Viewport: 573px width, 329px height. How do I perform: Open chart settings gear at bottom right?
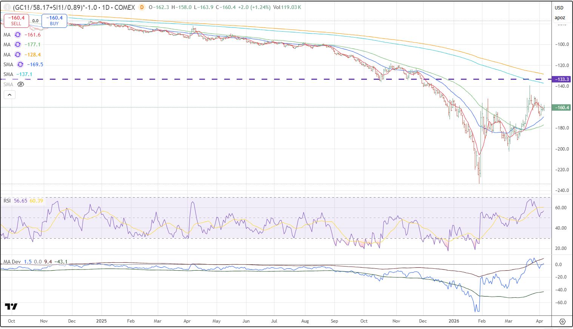562,321
